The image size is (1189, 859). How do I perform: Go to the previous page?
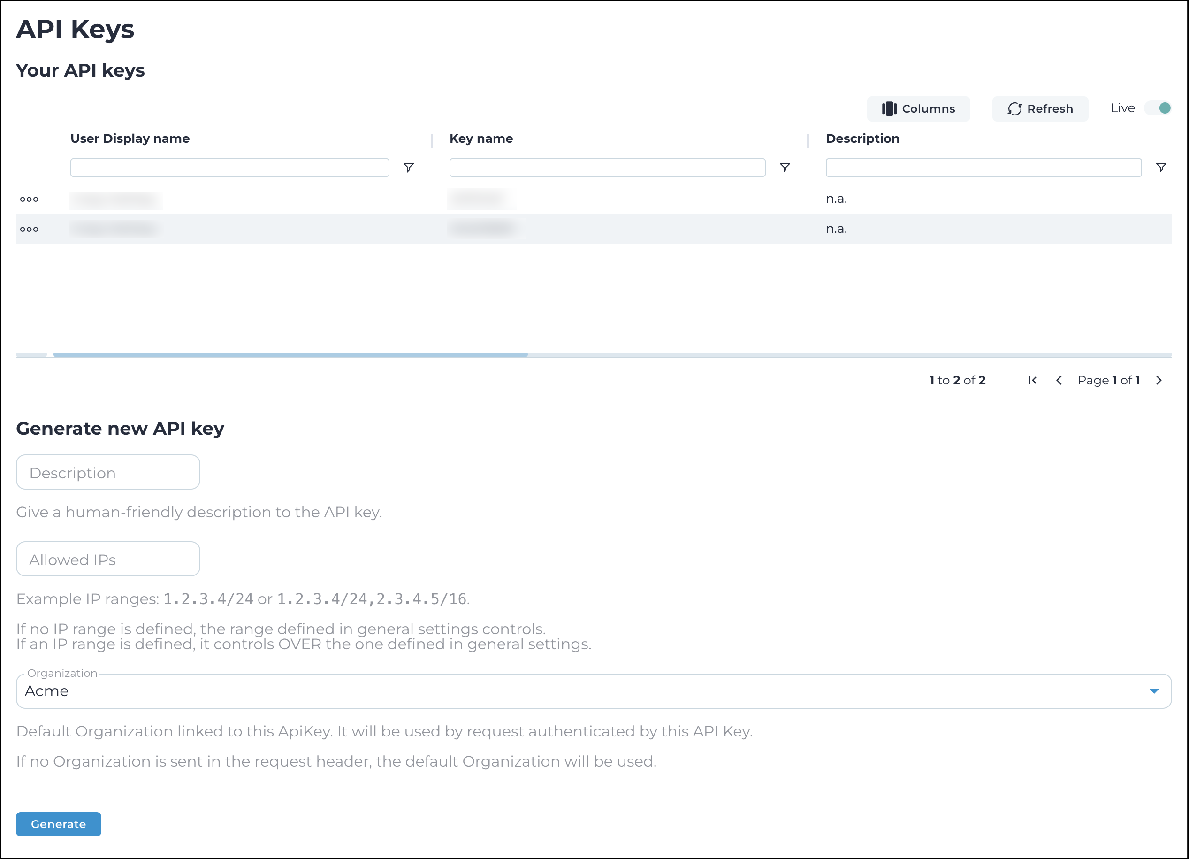(1059, 380)
